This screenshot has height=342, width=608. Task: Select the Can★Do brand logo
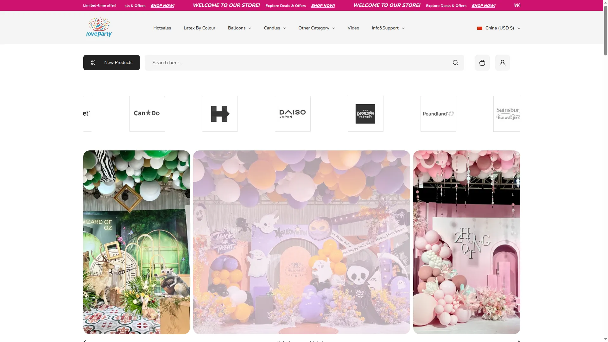click(x=147, y=114)
